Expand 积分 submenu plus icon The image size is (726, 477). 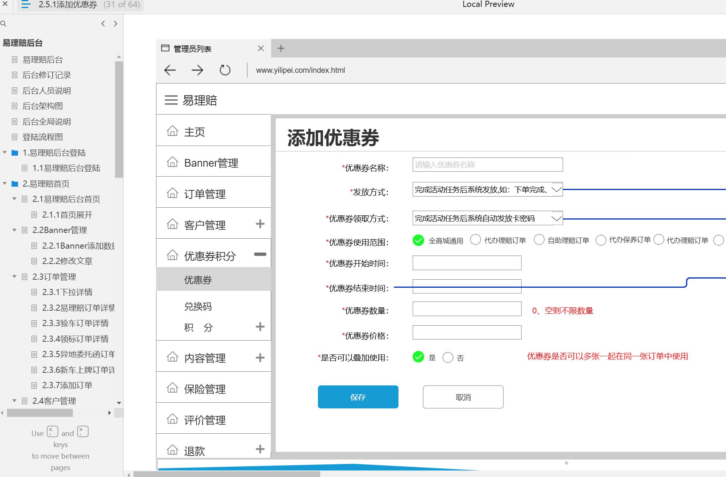tap(260, 326)
